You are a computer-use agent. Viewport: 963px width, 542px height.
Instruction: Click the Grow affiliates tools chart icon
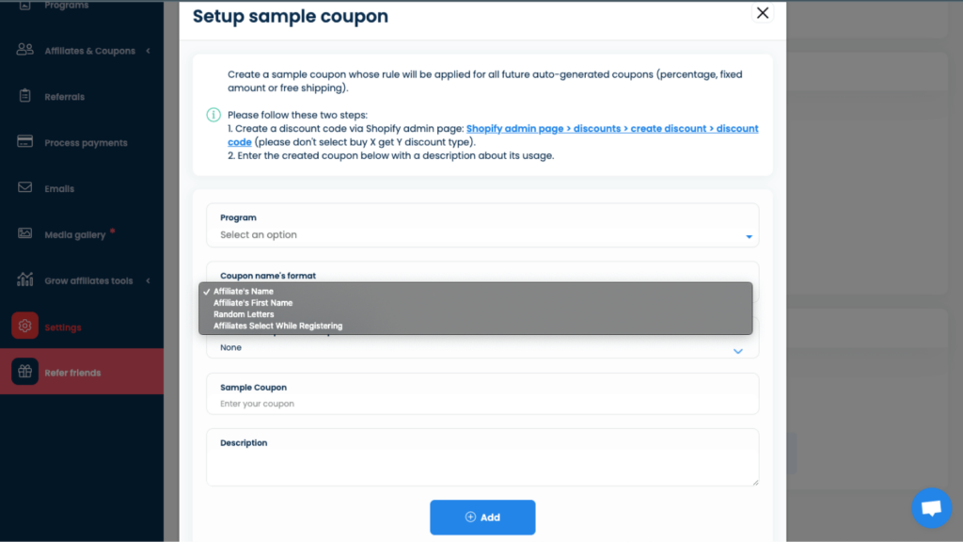click(24, 279)
